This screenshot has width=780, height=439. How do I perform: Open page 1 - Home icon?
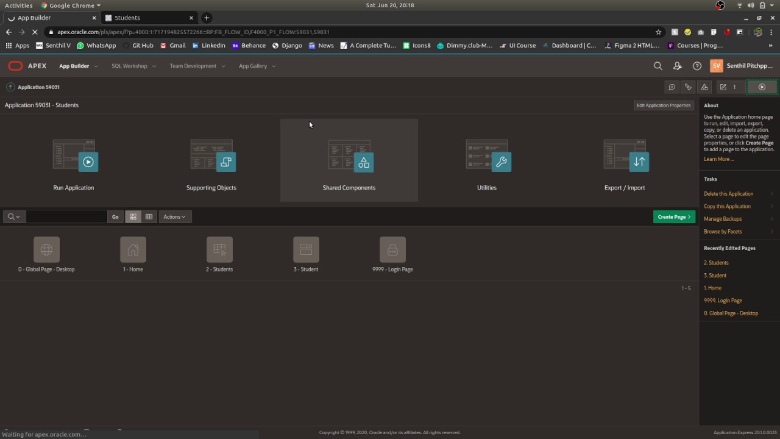[133, 249]
